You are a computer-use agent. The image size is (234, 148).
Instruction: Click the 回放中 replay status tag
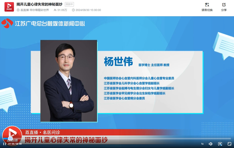coord(69,4)
